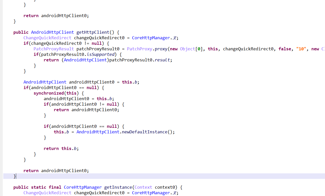The width and height of the screenshot is (325, 196).
Task: Click the orange "10" string literal
Action: pyautogui.click(x=301, y=49)
